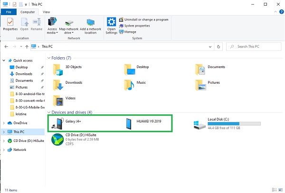
Task: Open the Properties ribbon button
Action: (x=10, y=24)
